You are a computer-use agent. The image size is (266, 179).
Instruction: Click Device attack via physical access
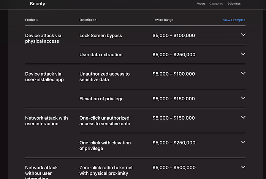coord(43,38)
